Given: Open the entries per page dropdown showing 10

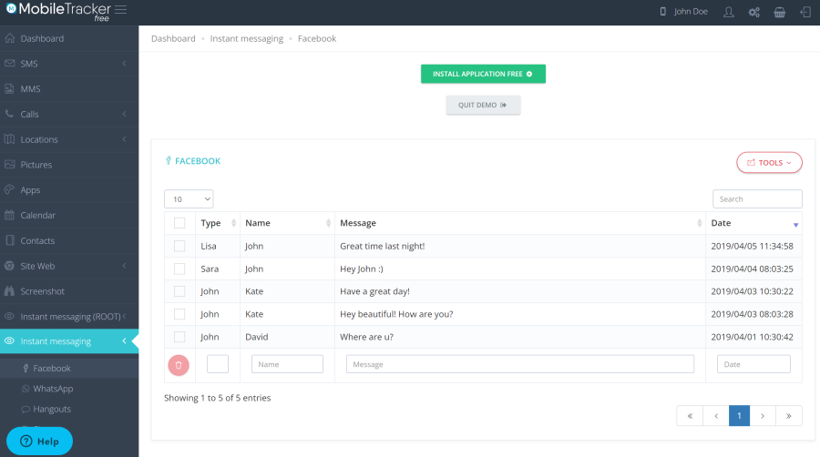Looking at the screenshot, I should [x=189, y=199].
